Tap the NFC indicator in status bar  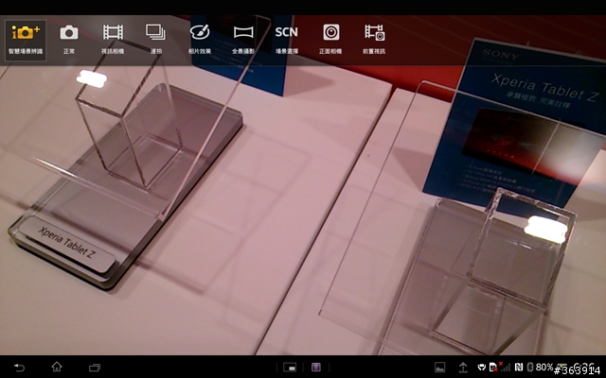pos(519,368)
